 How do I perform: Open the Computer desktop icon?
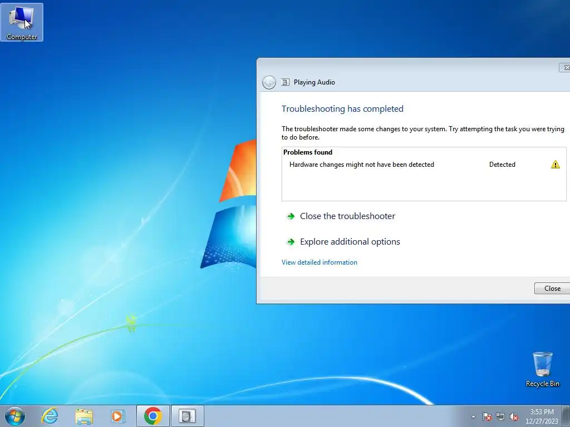pos(22,22)
